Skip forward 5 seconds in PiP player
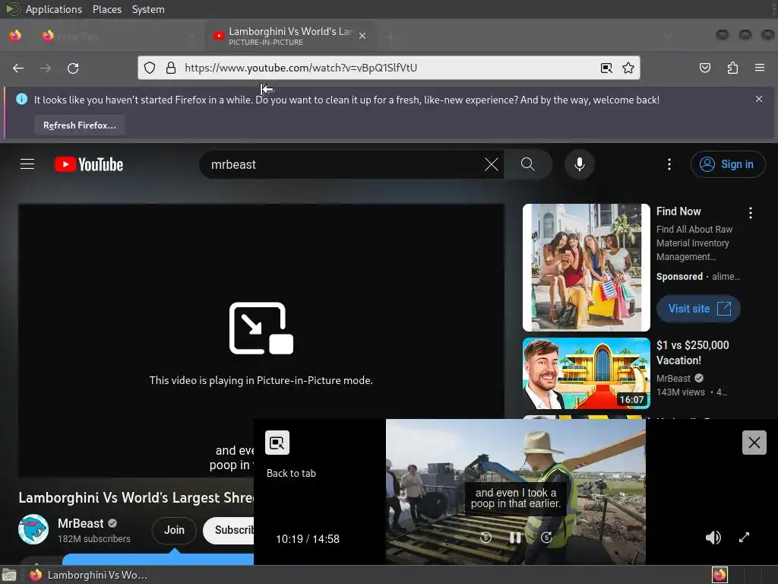This screenshot has width=778, height=584. click(546, 538)
